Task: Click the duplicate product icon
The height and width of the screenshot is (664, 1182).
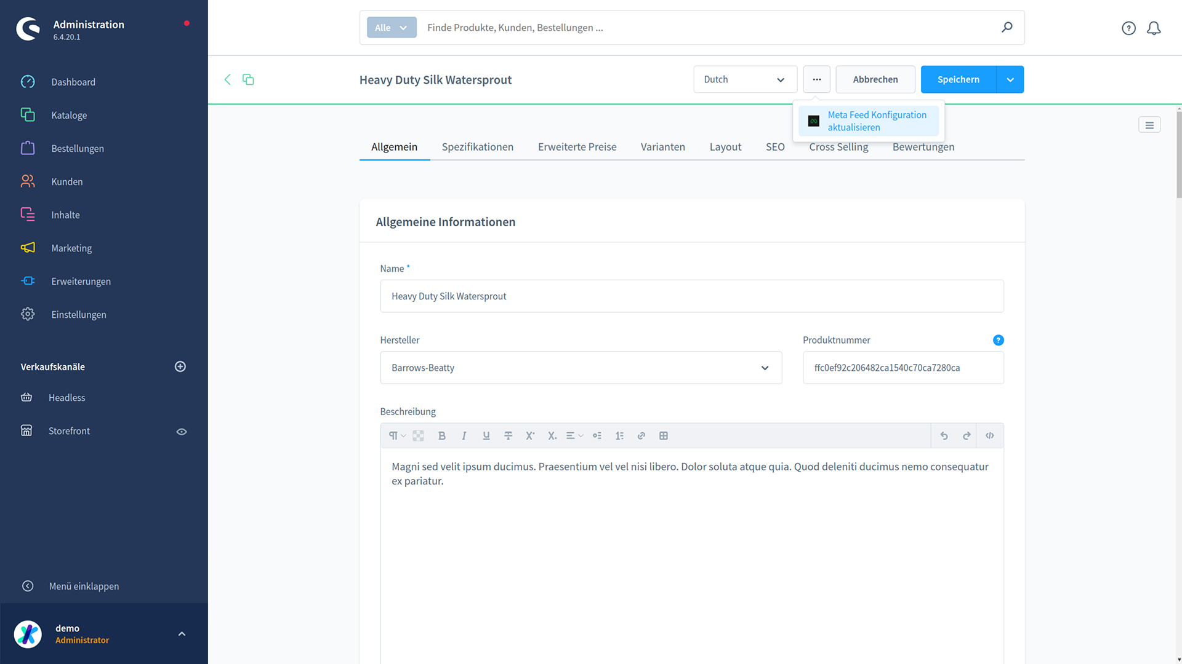Action: tap(248, 79)
